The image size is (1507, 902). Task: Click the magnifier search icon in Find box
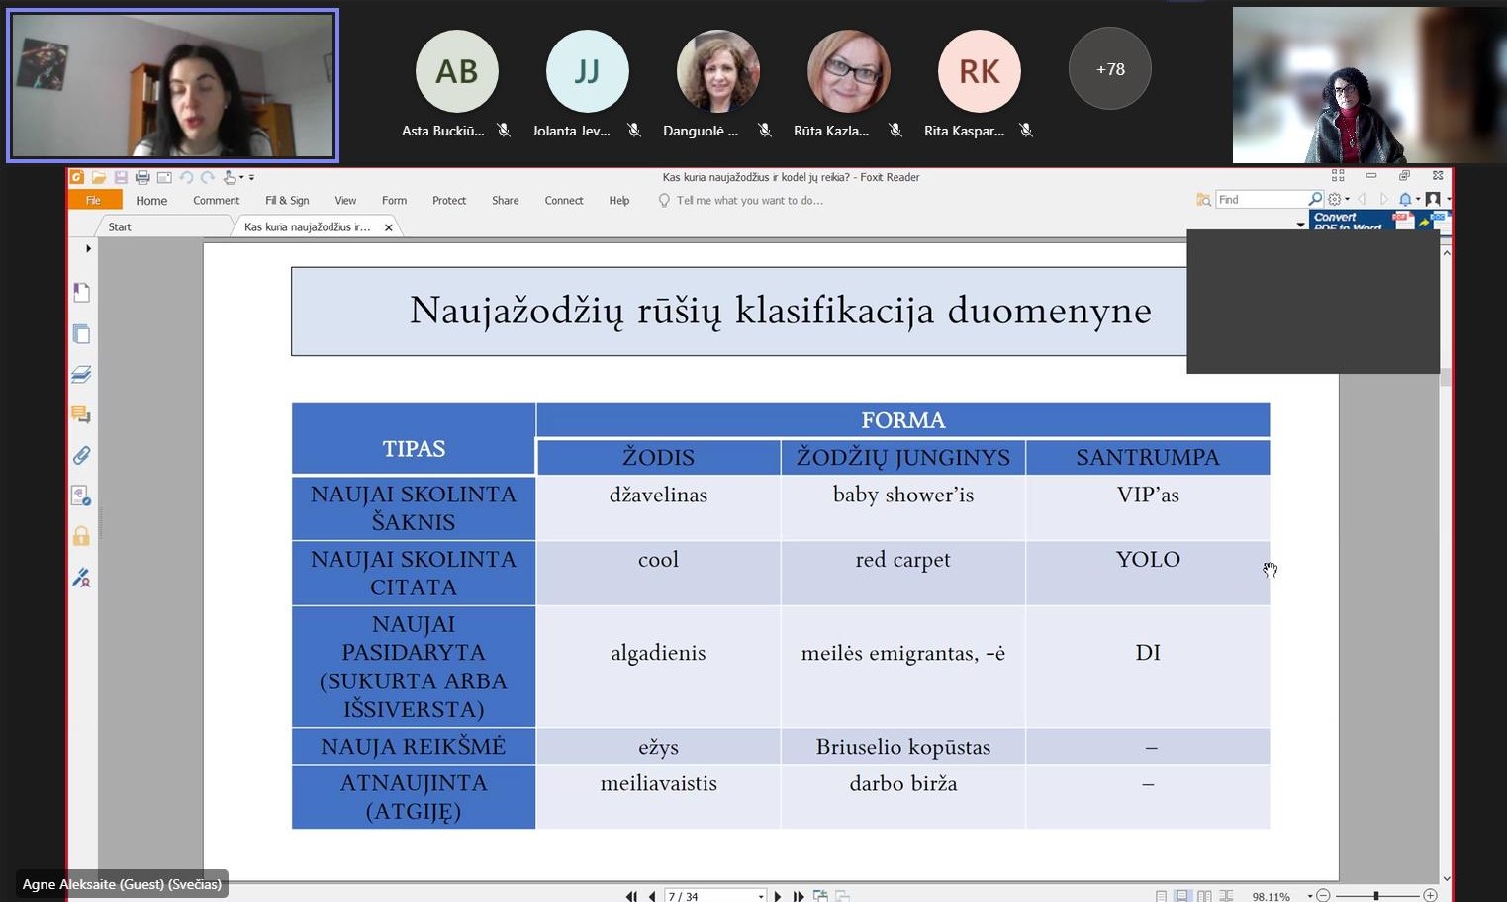click(1315, 199)
